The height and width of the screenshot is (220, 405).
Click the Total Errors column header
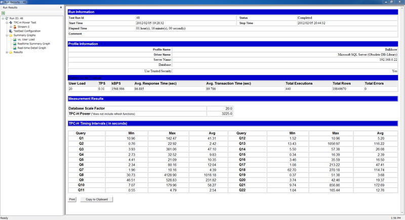pos(374,84)
